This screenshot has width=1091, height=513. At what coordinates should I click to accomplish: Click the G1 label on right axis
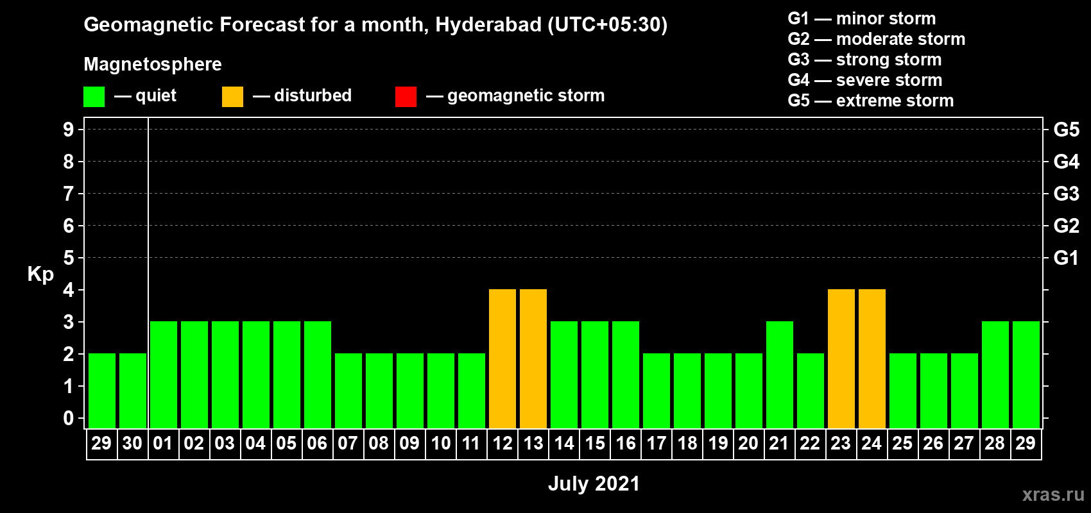tap(1067, 258)
